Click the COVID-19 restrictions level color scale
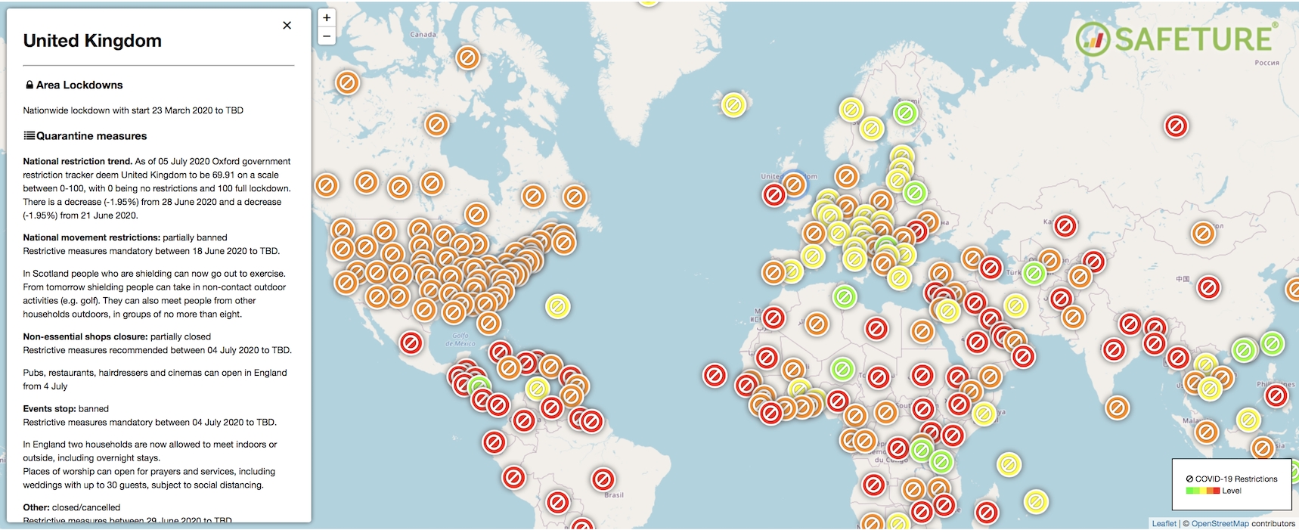The width and height of the screenshot is (1299, 530). click(x=1203, y=491)
